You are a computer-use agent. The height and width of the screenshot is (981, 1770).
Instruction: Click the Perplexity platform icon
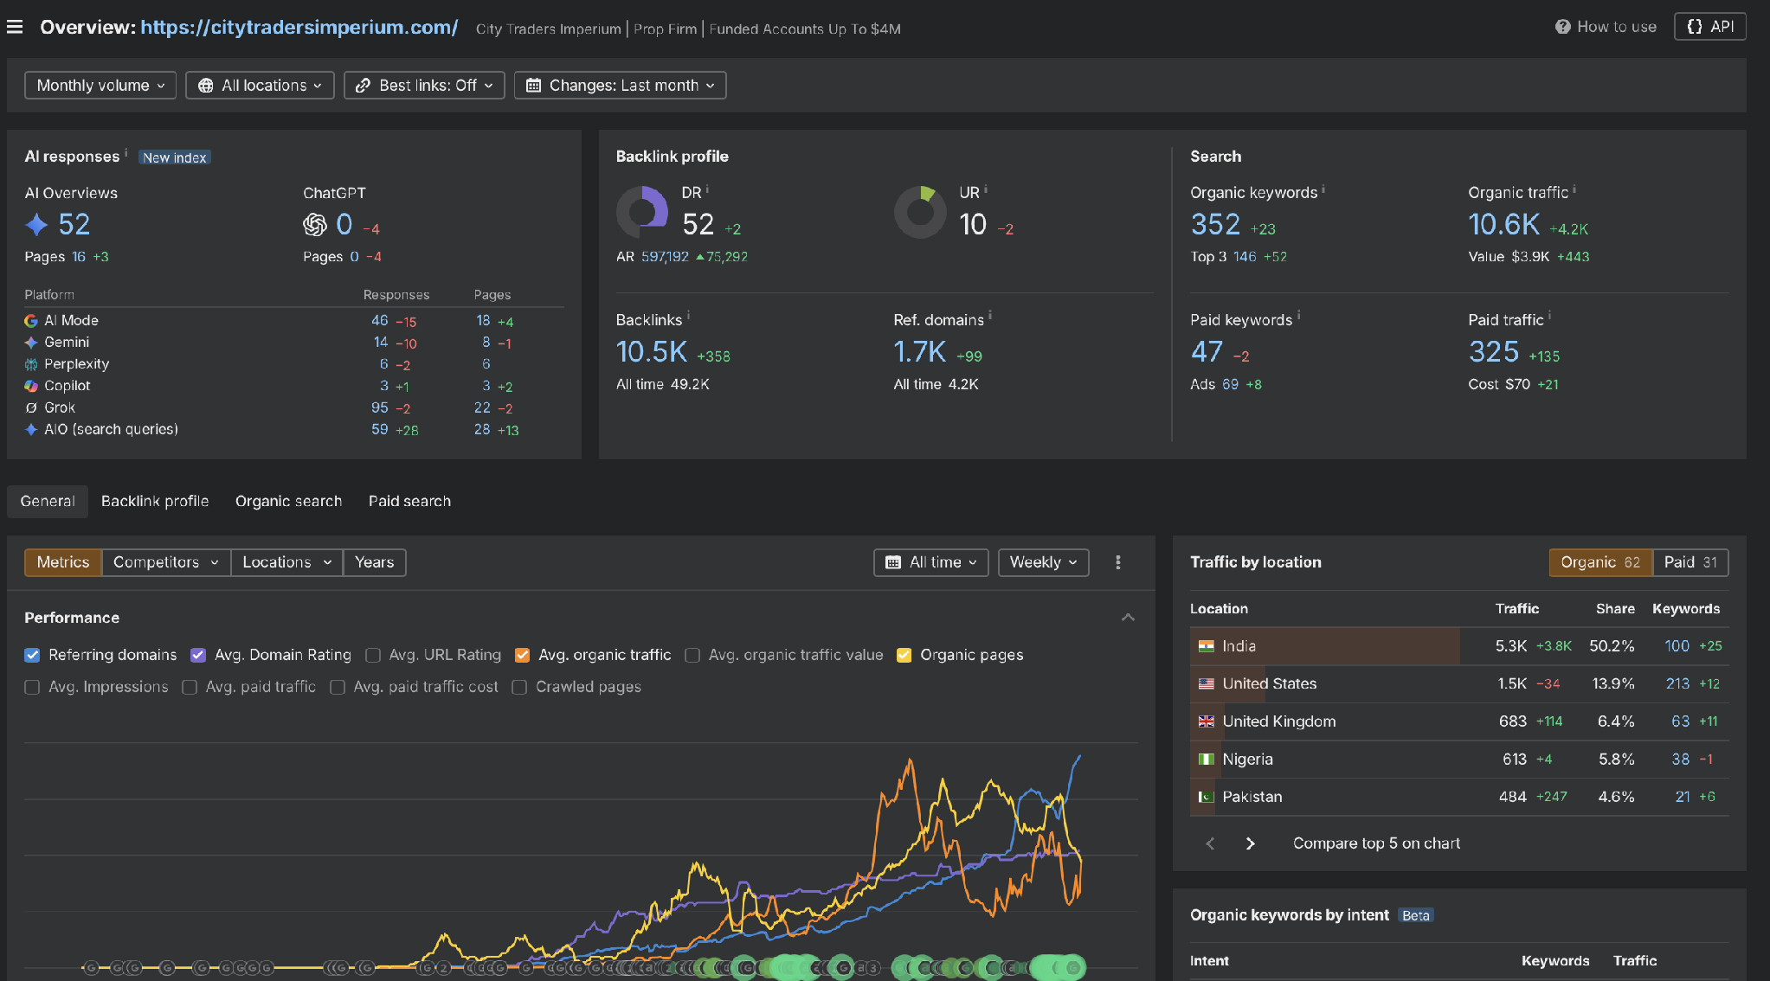(31, 364)
